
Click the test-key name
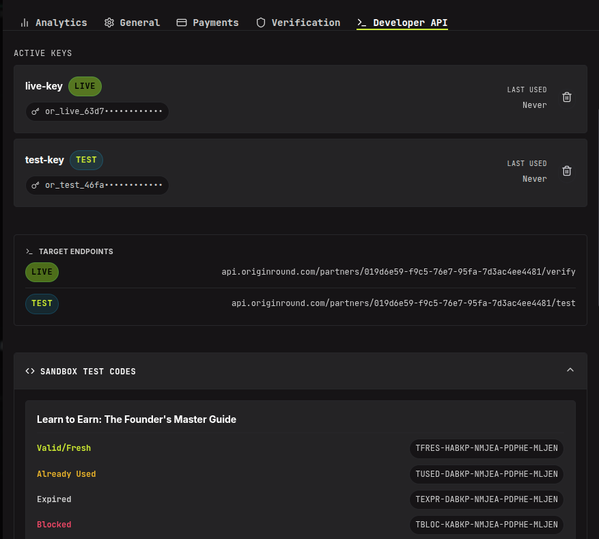point(44,160)
